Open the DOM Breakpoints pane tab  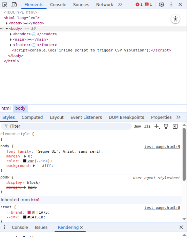coord(126,117)
